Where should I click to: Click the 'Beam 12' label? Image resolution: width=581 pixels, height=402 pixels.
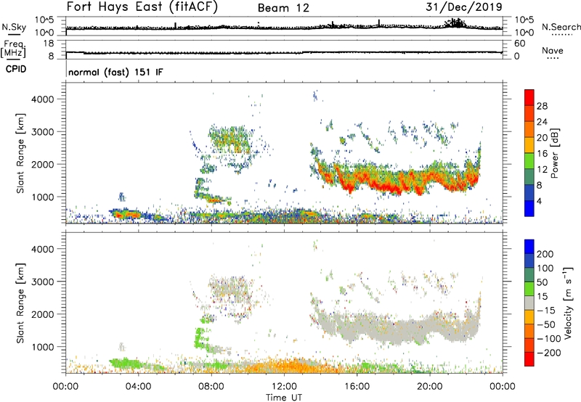pyautogui.click(x=283, y=8)
